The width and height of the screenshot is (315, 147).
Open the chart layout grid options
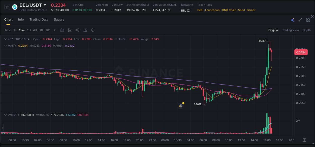pyautogui.click(x=308, y=19)
